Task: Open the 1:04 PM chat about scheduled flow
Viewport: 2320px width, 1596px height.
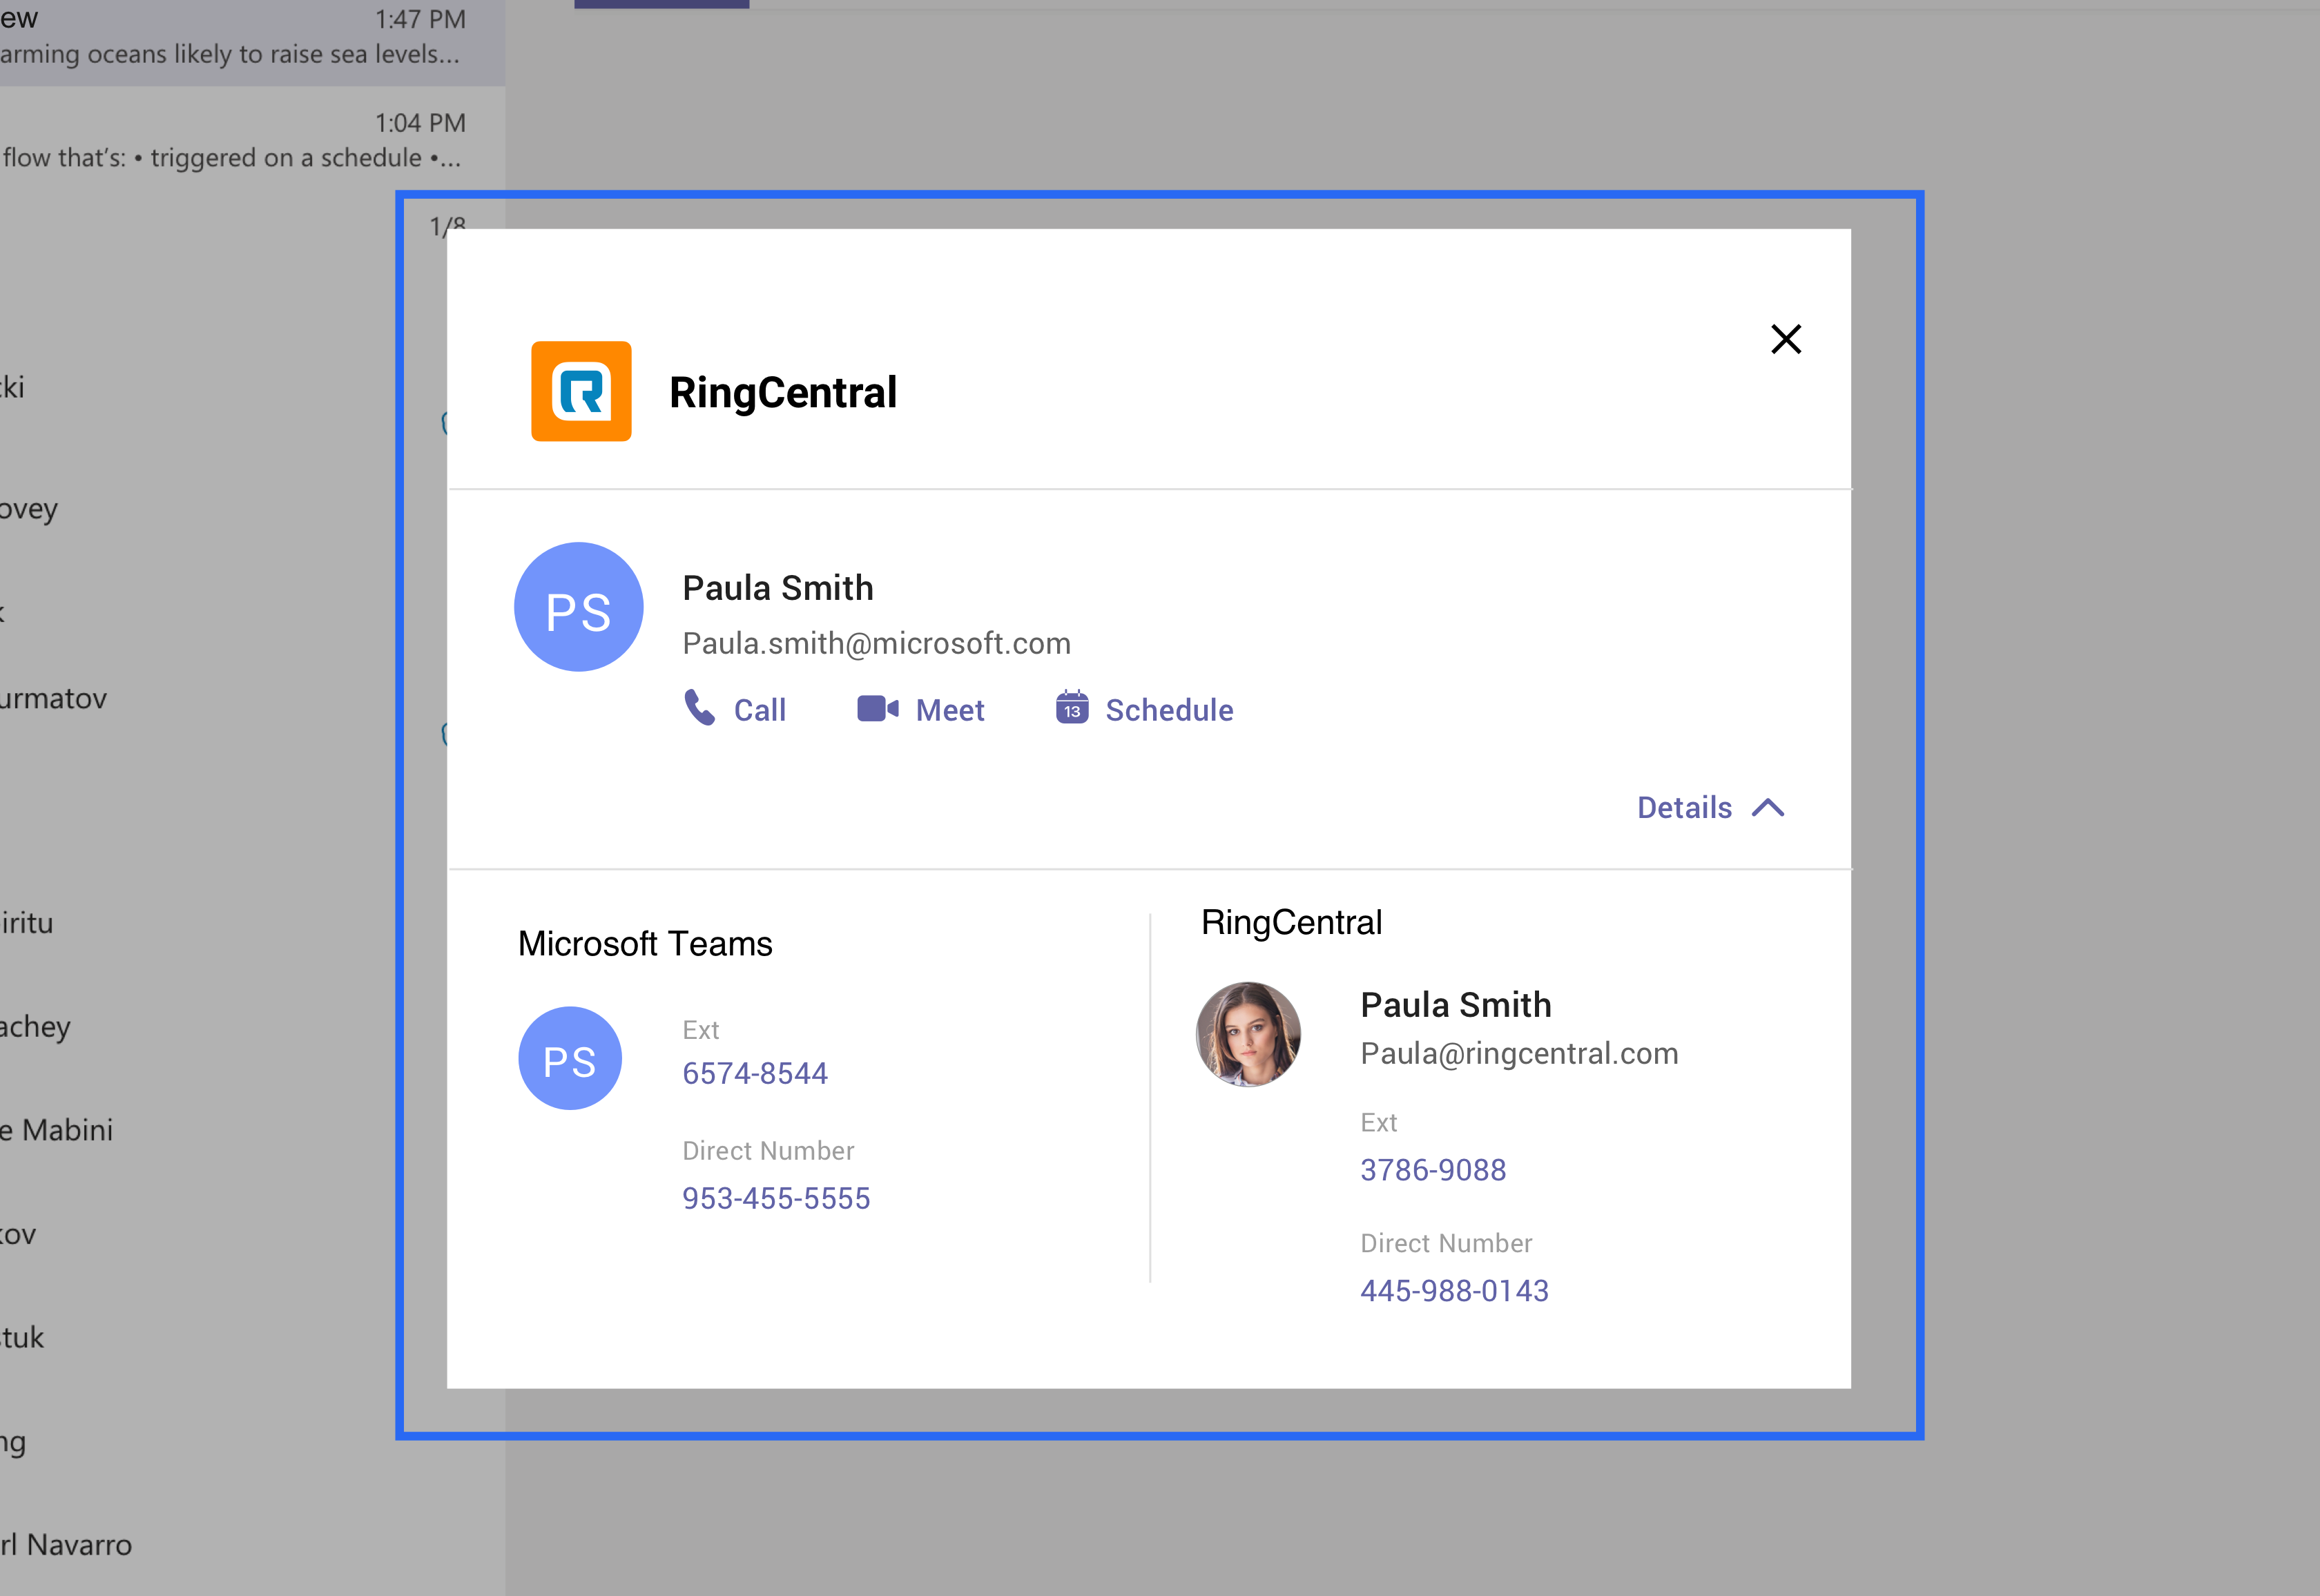Action: (x=252, y=139)
